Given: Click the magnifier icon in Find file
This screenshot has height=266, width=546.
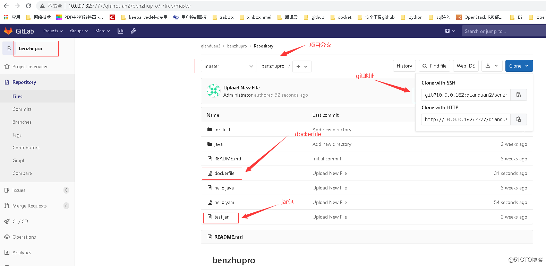Looking at the screenshot, I should (425, 66).
